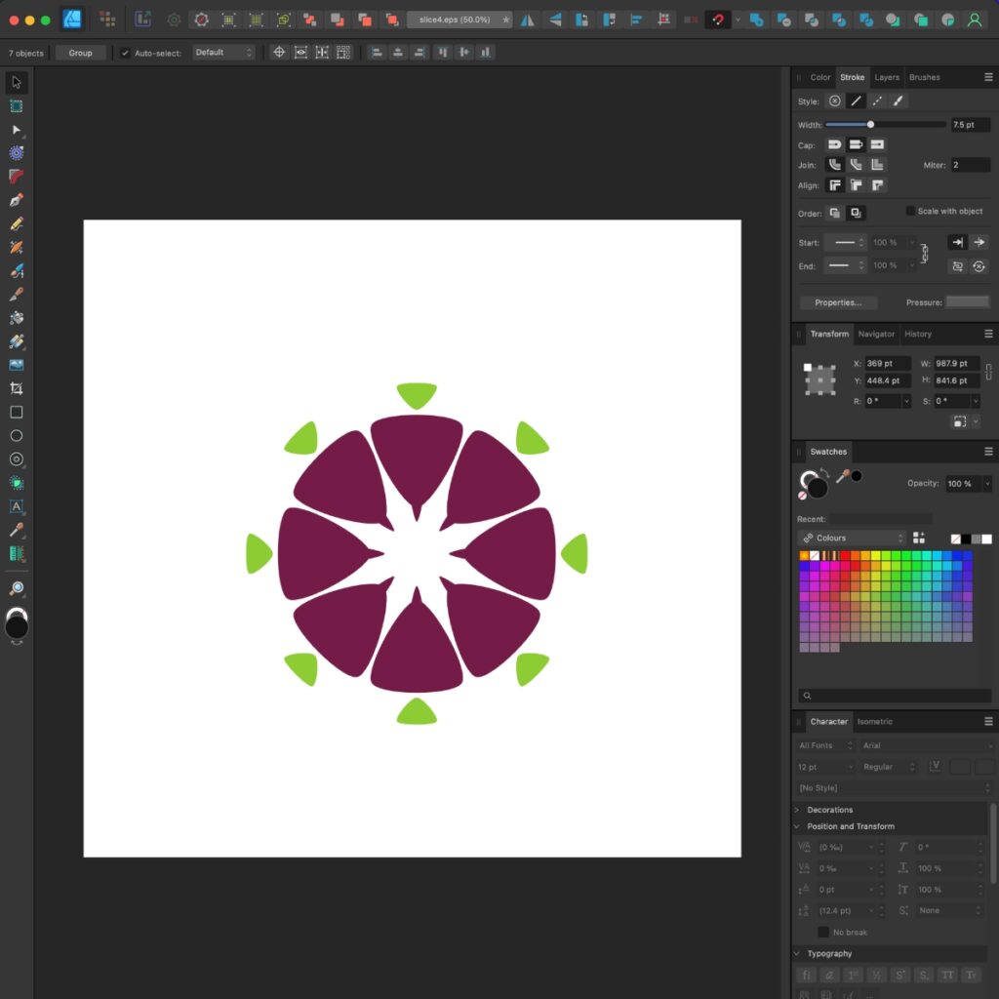This screenshot has height=999, width=999.
Task: Switch to the Layers tab
Action: [x=886, y=77]
